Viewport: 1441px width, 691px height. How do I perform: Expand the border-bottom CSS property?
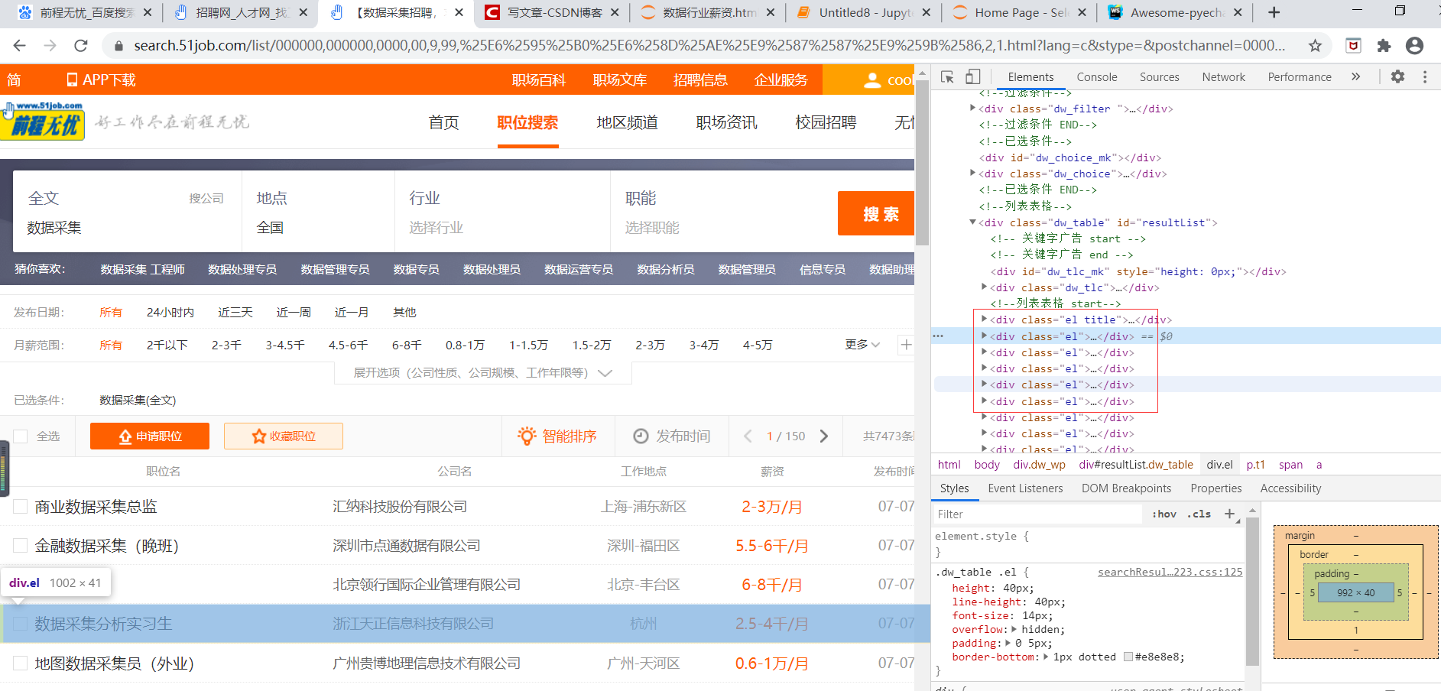tap(1046, 657)
